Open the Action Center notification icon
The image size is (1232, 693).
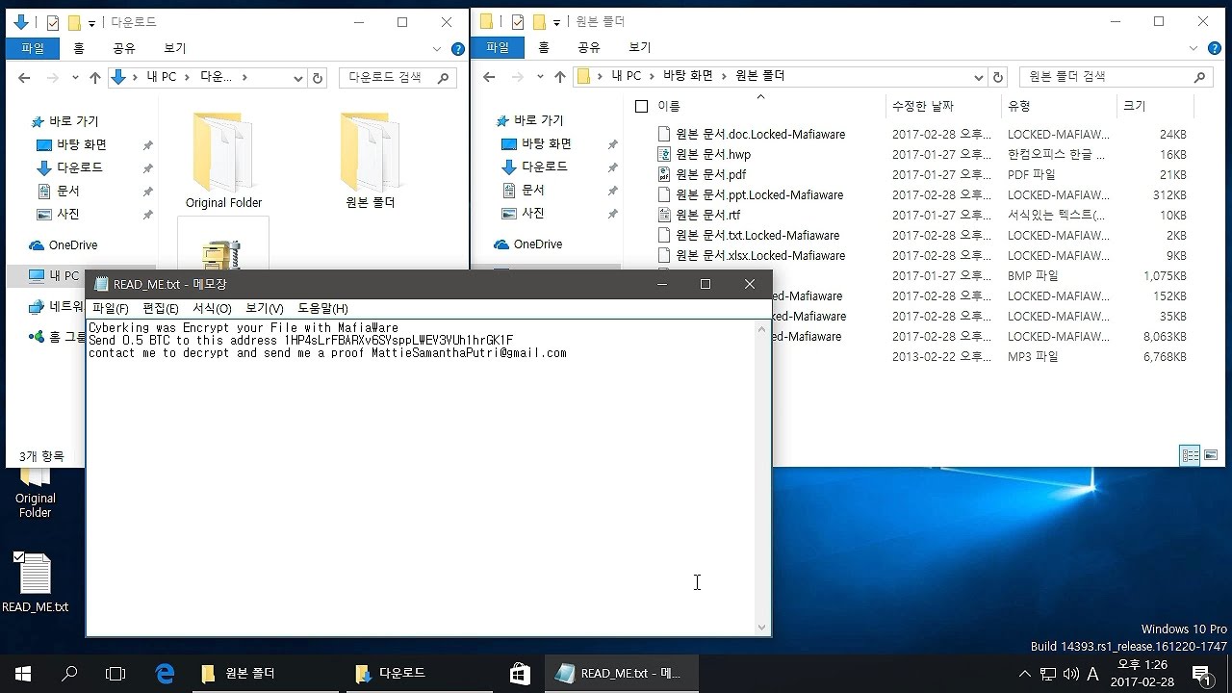[1200, 674]
